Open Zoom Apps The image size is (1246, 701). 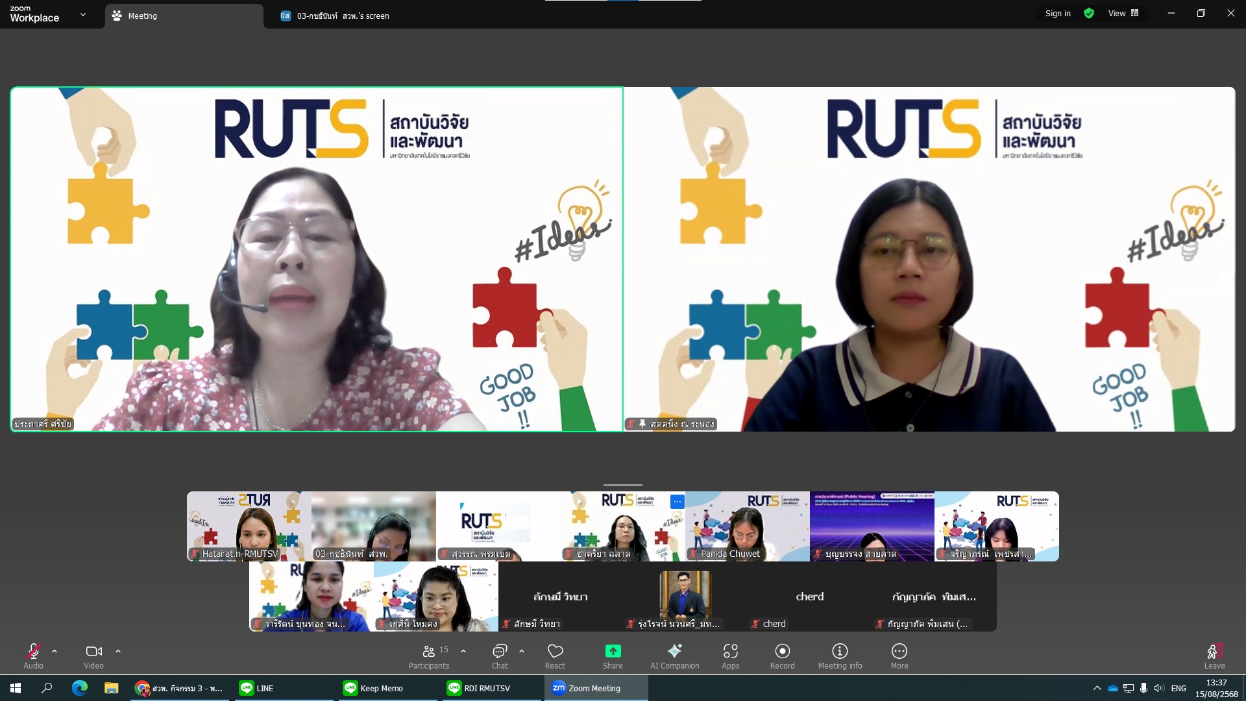pyautogui.click(x=731, y=656)
